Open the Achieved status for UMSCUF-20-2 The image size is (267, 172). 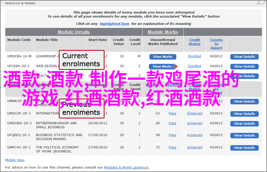point(194,113)
